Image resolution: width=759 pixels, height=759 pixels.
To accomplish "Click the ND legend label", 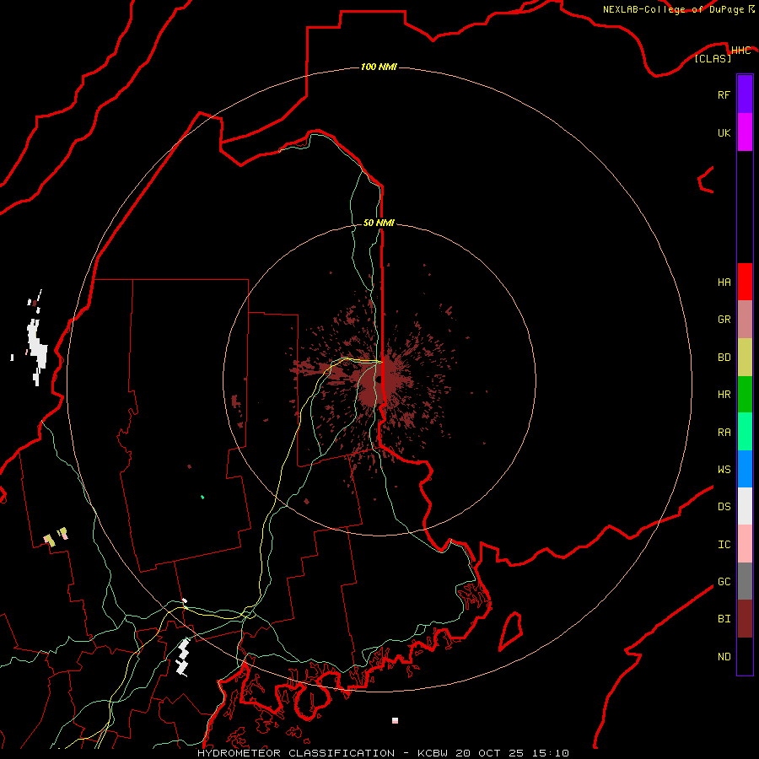I will pyautogui.click(x=724, y=657).
